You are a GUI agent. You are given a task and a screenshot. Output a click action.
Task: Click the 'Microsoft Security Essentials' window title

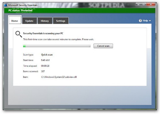23,5
